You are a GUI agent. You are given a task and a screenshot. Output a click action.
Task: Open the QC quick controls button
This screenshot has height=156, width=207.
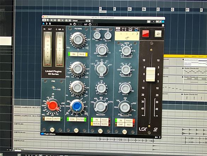click(x=157, y=22)
